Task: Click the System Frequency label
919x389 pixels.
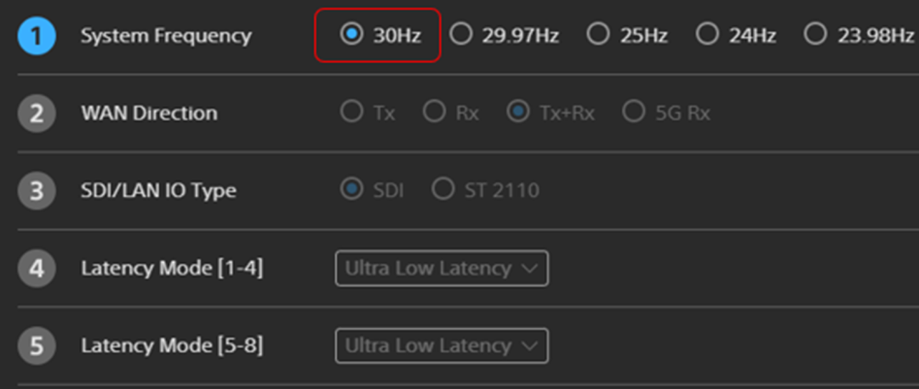Action: point(166,37)
